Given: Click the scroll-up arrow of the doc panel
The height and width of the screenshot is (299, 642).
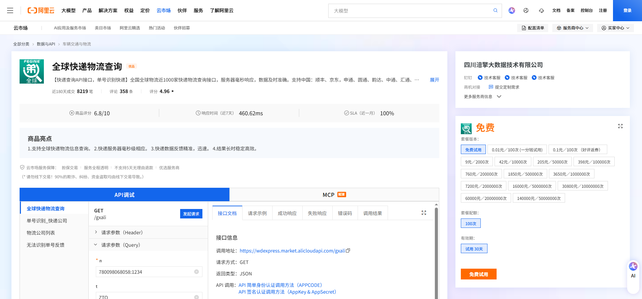Looking at the screenshot, I should [x=436, y=205].
